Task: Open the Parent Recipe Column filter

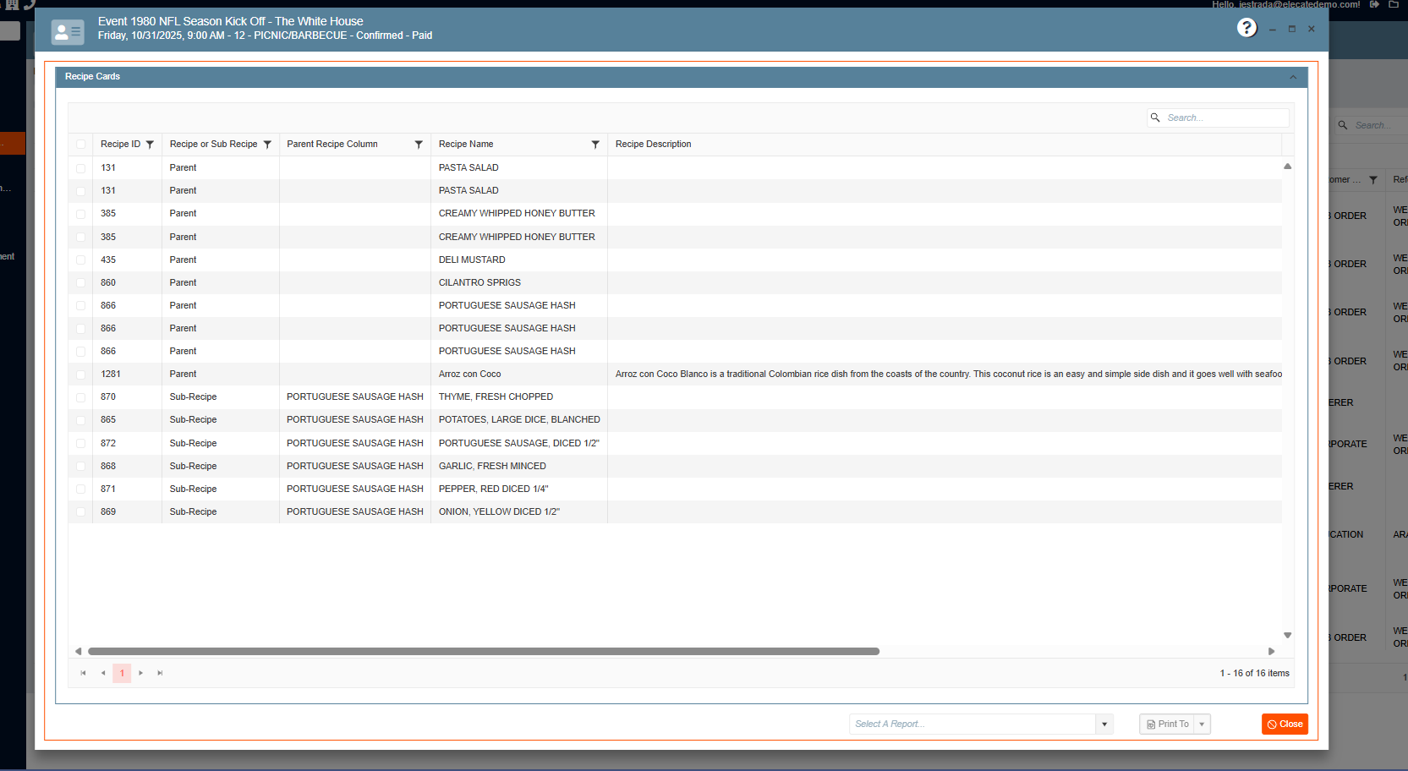Action: (419, 145)
